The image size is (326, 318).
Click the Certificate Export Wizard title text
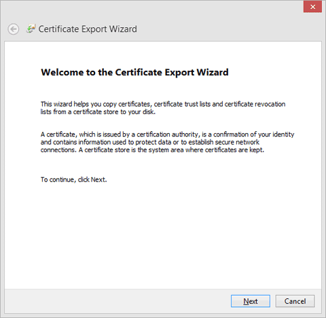click(x=88, y=29)
